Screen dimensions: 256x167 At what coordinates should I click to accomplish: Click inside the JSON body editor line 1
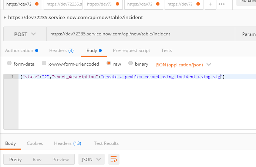[x=137, y=77]
